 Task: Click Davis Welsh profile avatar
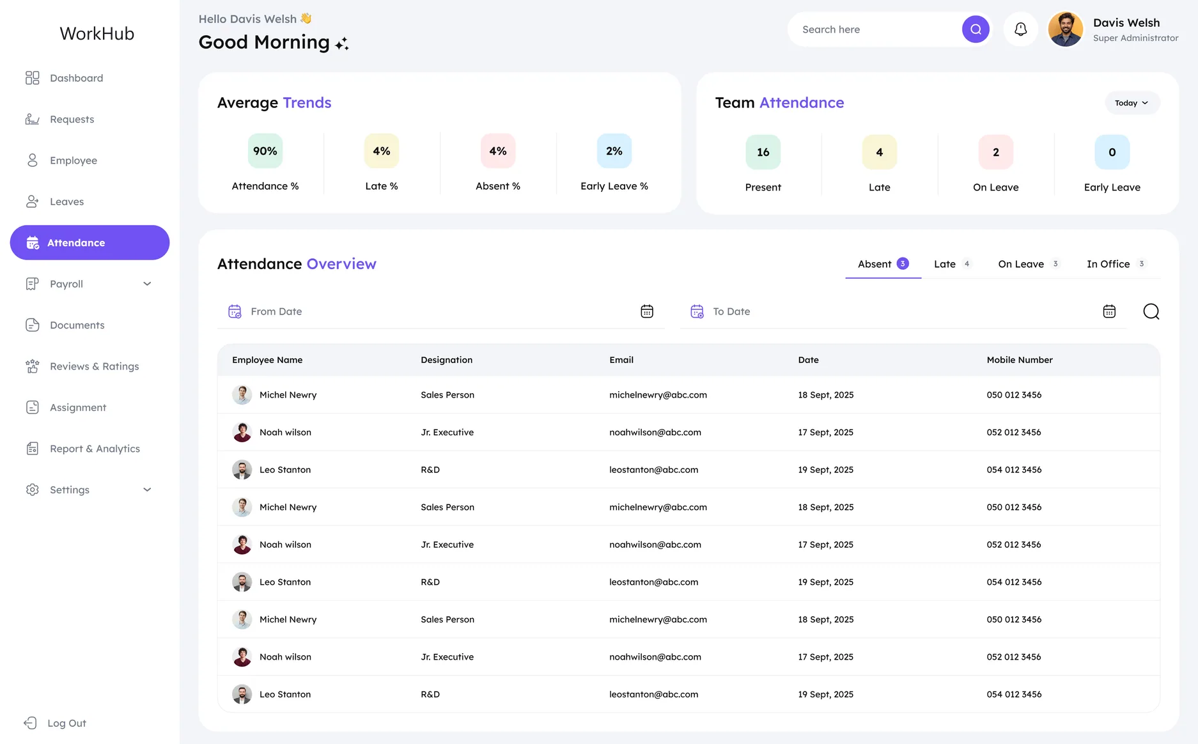point(1066,29)
